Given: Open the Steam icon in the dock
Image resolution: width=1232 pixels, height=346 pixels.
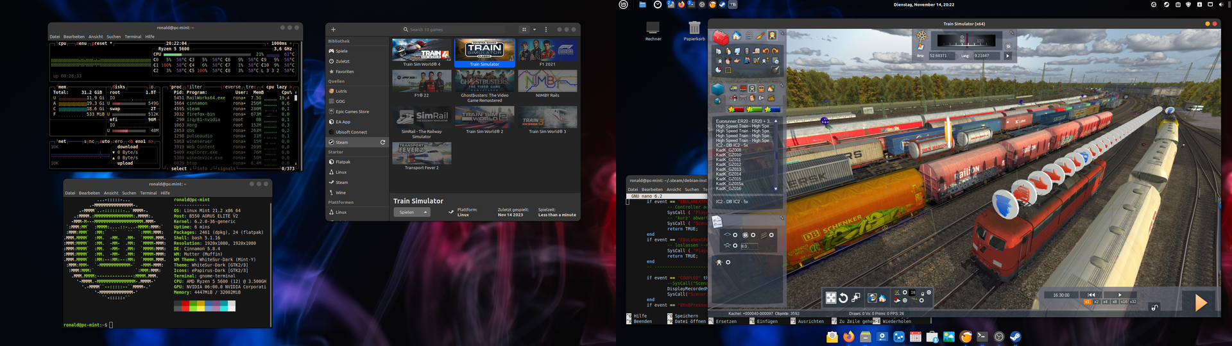Looking at the screenshot, I should click(1015, 337).
